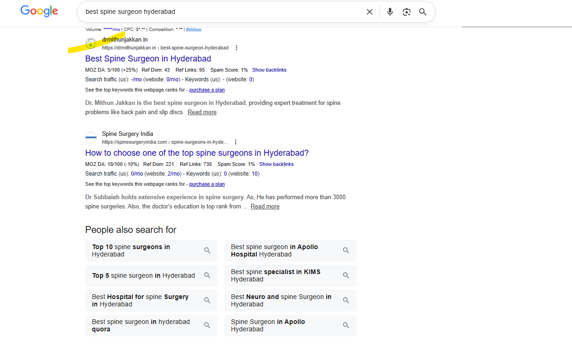The width and height of the screenshot is (572, 354).
Task: Click search icon on Spine Surgeon in Apollo
Action: tap(346, 325)
